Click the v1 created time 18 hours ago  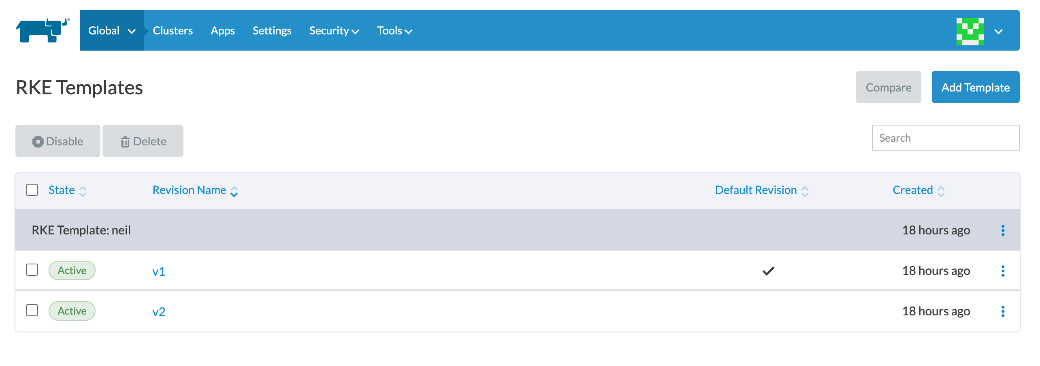[x=936, y=270]
